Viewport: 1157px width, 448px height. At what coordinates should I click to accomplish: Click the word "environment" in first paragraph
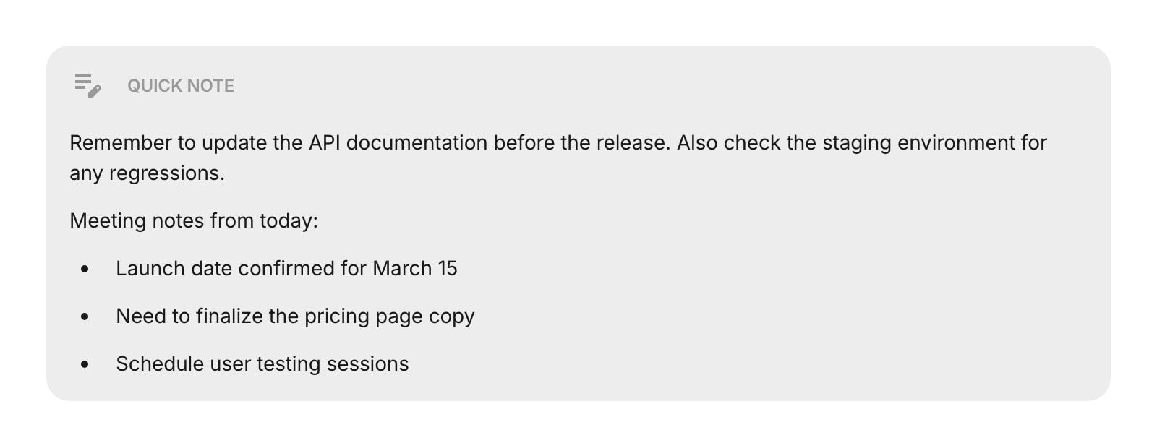click(956, 143)
